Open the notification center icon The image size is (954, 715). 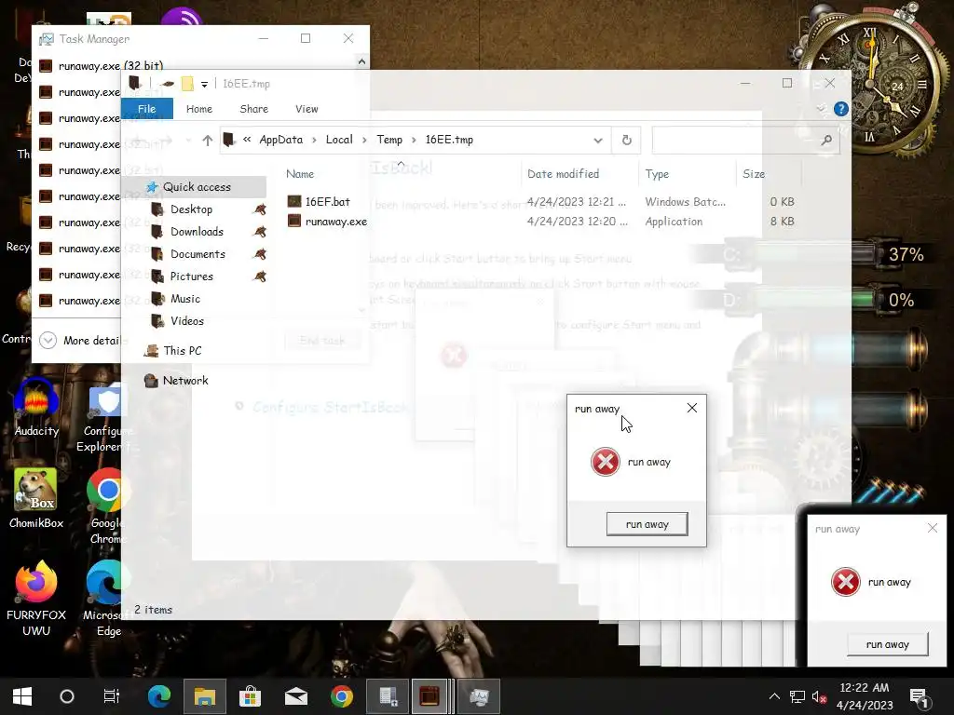[x=918, y=697]
